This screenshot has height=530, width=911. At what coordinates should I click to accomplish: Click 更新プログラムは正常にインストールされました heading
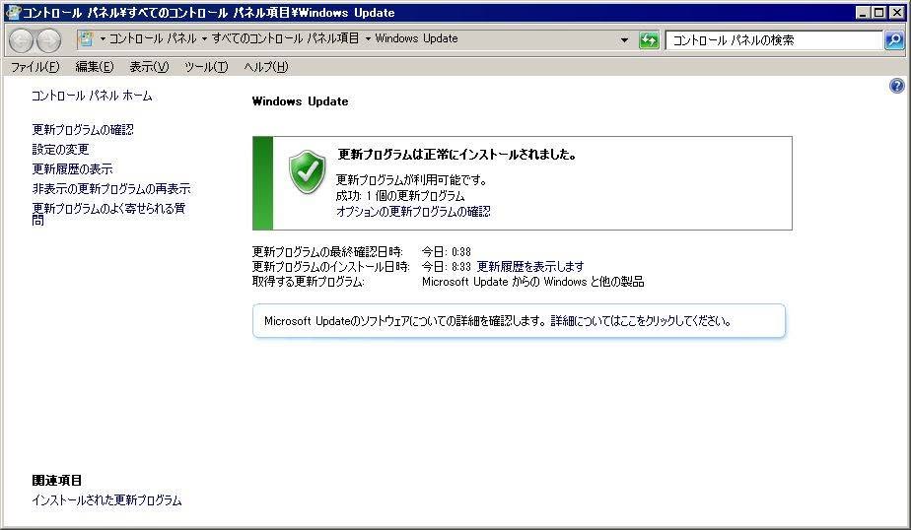pyautogui.click(x=456, y=155)
